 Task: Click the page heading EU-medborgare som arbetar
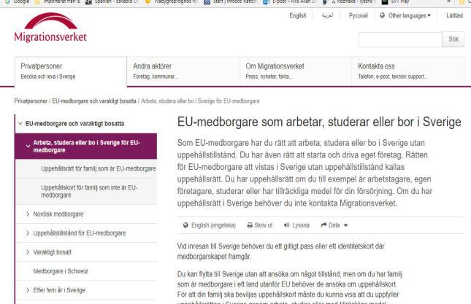point(319,122)
